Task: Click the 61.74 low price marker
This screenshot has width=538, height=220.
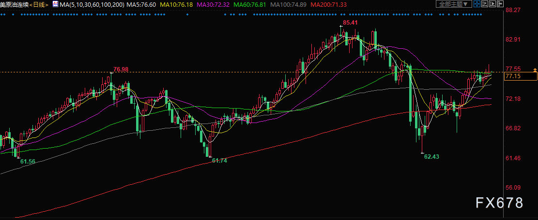Action: pyautogui.click(x=219, y=160)
